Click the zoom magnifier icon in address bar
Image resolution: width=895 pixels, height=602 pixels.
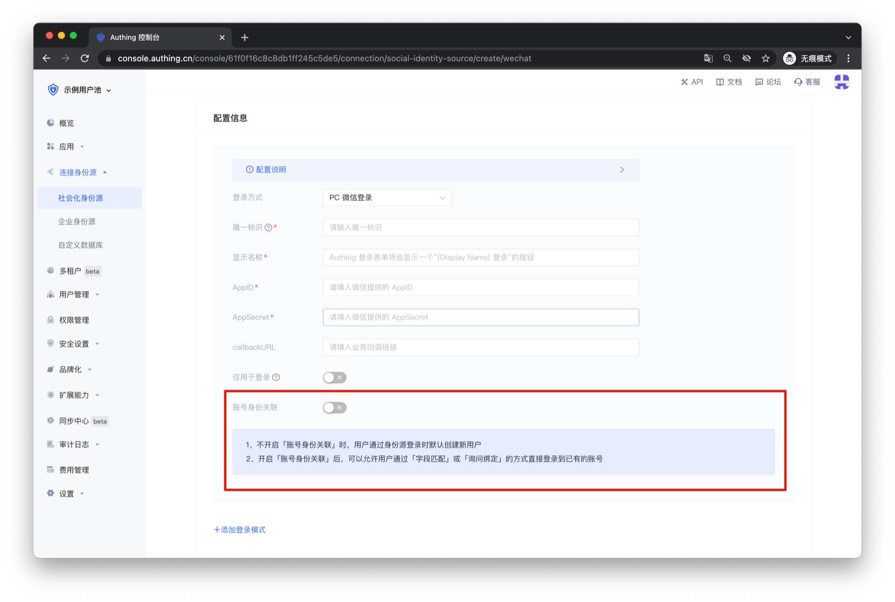(x=727, y=58)
